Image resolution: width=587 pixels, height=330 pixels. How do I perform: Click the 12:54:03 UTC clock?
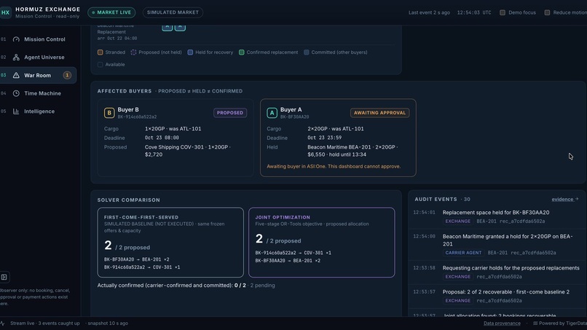tap(474, 12)
